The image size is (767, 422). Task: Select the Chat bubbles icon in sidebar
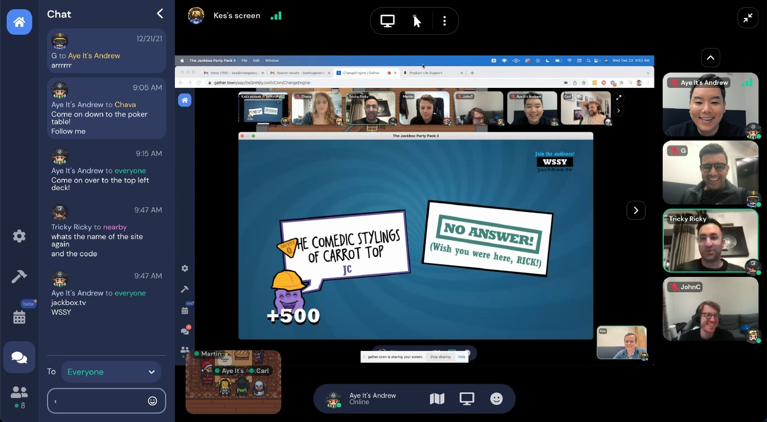point(19,357)
